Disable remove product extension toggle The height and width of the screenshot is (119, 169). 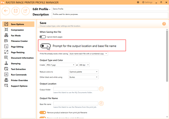point(43,112)
